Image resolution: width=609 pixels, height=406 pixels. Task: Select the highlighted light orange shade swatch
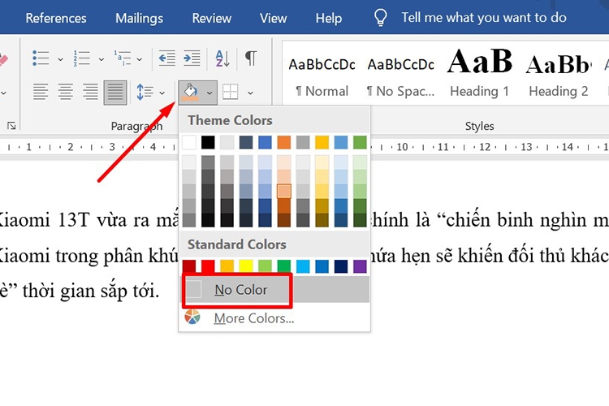point(284,191)
